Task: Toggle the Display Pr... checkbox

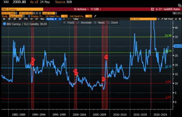Action: click(29, 16)
